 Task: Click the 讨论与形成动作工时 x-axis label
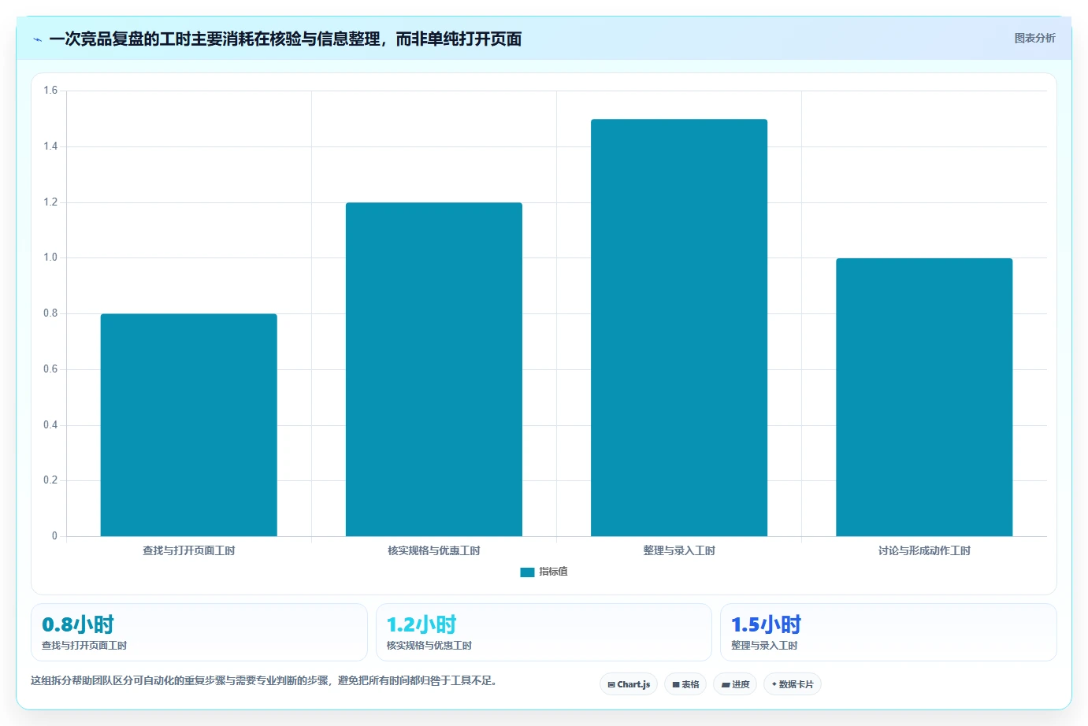point(923,550)
